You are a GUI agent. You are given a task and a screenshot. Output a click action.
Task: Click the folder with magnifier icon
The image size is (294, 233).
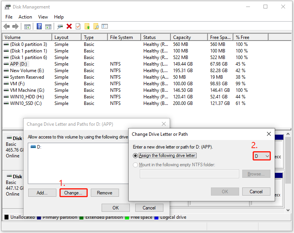pyautogui.click(x=96, y=26)
